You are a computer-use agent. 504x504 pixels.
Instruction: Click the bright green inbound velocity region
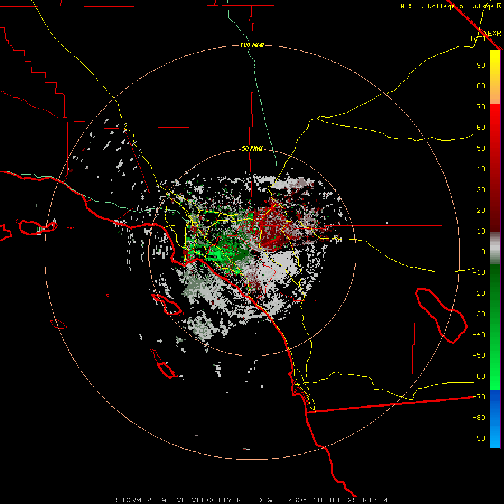pos(217,255)
